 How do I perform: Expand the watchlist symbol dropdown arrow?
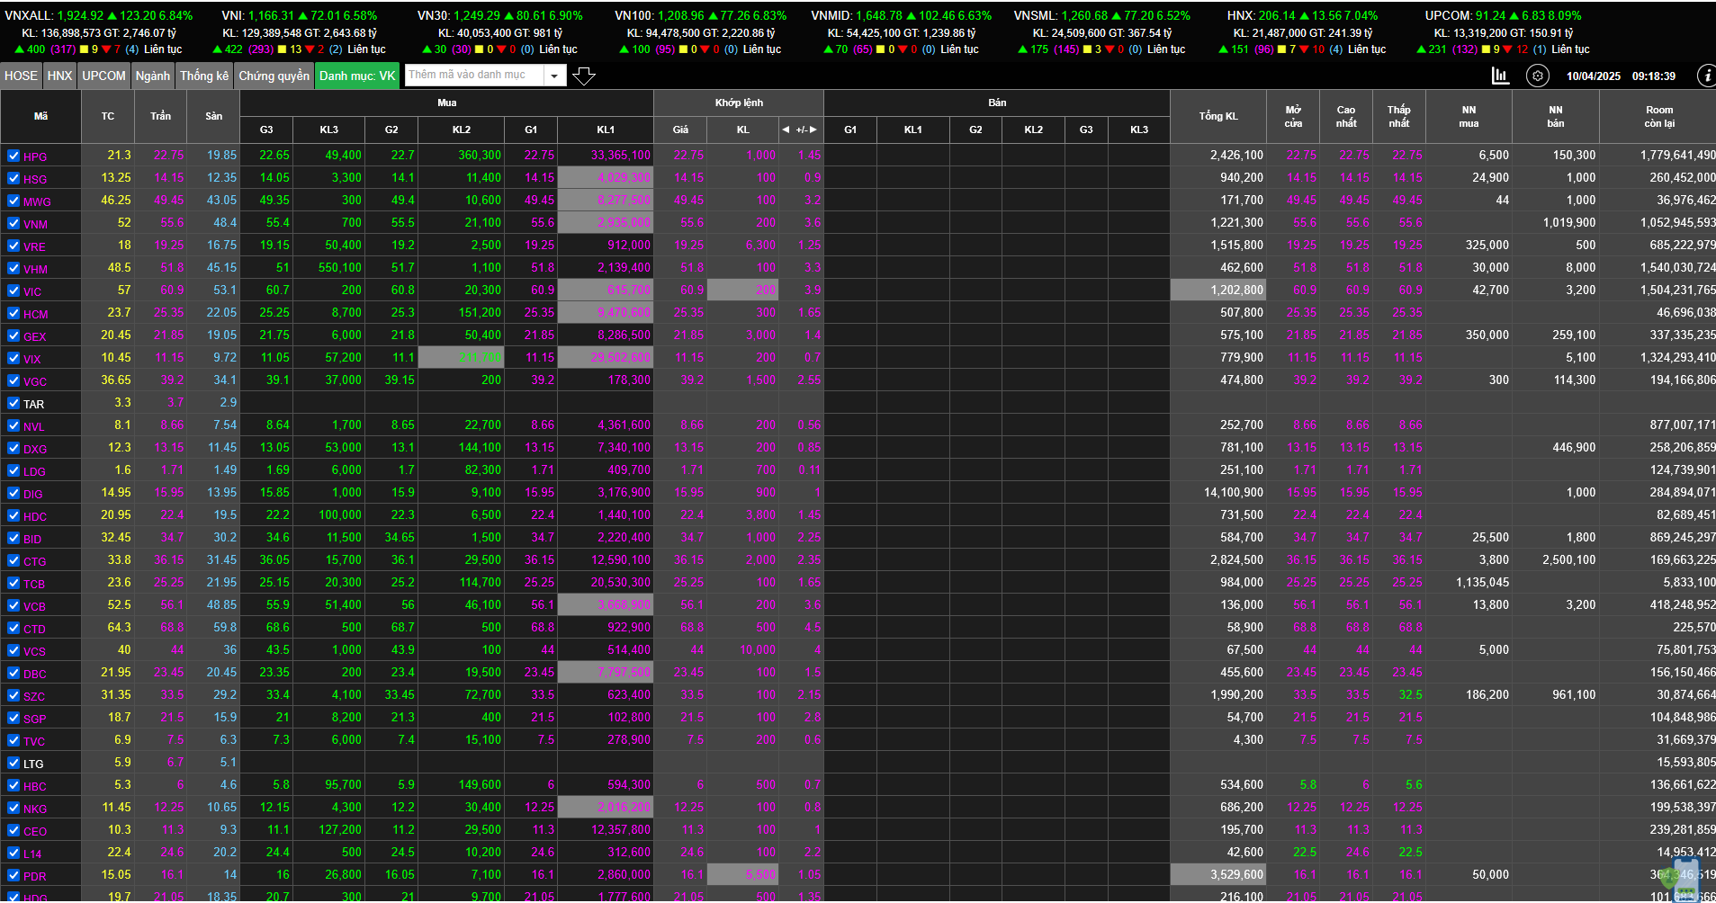coord(555,76)
